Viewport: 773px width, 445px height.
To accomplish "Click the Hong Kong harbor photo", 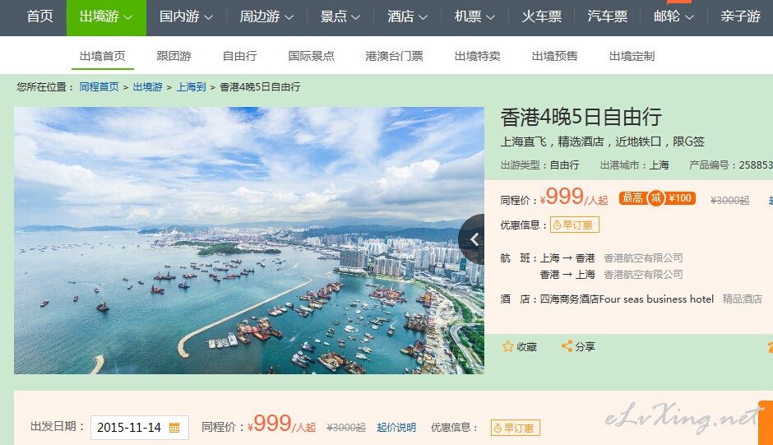I will 249,240.
